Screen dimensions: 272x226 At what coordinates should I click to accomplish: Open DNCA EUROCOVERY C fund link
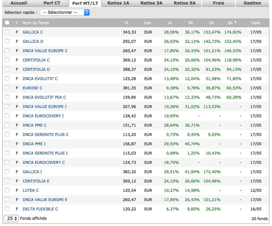[x=44, y=163]
